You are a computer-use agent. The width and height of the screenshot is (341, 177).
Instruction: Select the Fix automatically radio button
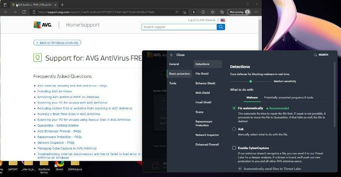tap(234, 108)
